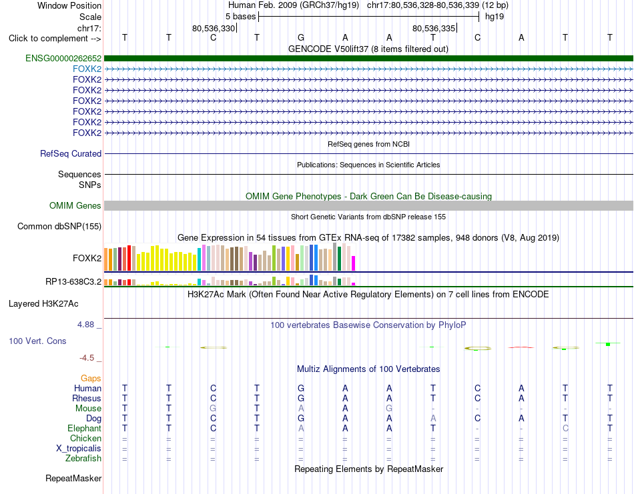The image size is (634, 494).
Task: Click the gray A in the Dog row
Action: click(433, 419)
